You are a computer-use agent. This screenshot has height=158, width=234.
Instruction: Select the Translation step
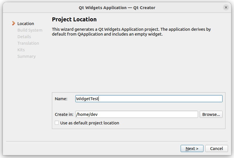[28, 43]
